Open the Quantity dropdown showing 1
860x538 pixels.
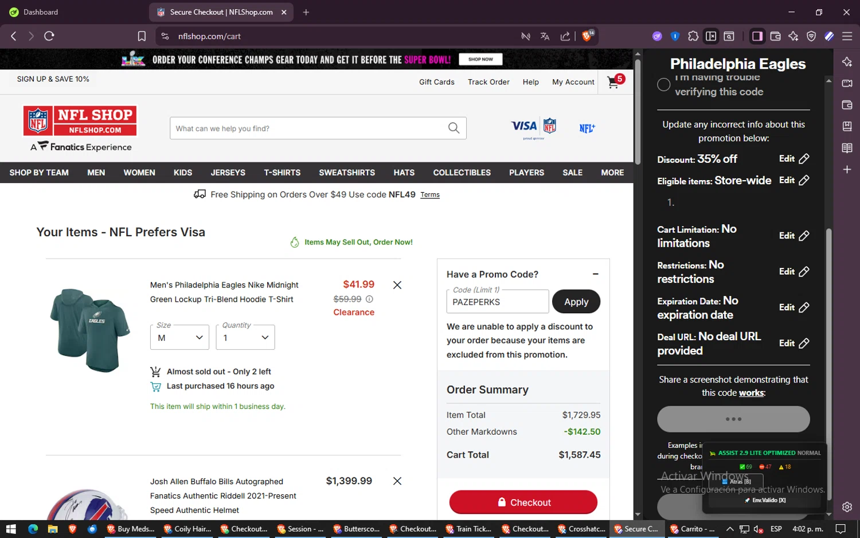(245, 337)
